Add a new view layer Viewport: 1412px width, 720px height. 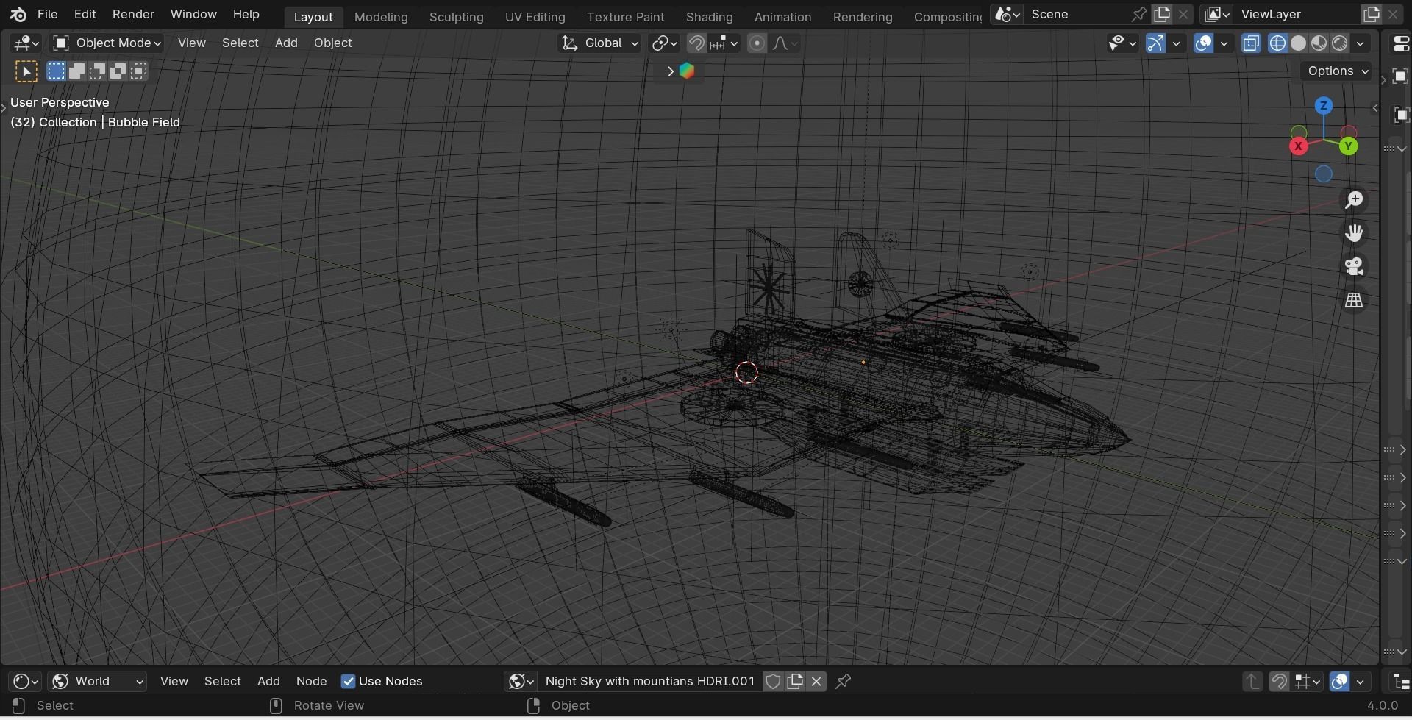(1372, 14)
